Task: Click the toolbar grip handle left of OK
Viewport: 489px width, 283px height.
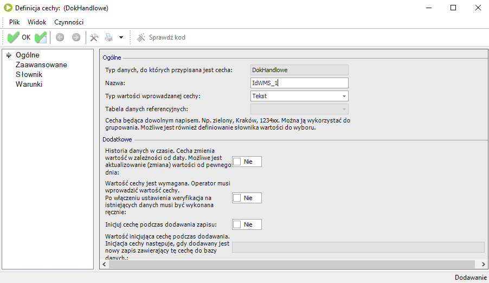Action: (x=3, y=37)
